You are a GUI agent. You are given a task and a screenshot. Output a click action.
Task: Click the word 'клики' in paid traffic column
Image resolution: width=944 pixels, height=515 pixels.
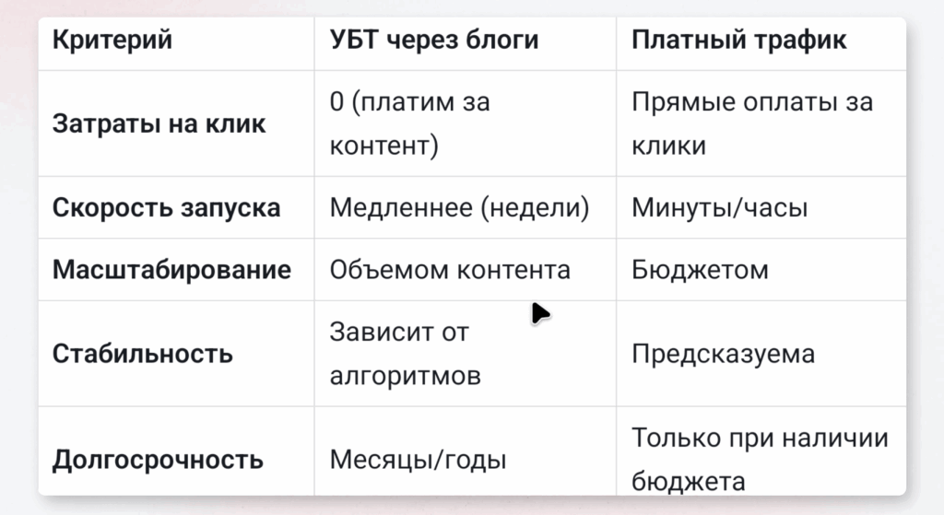point(668,146)
